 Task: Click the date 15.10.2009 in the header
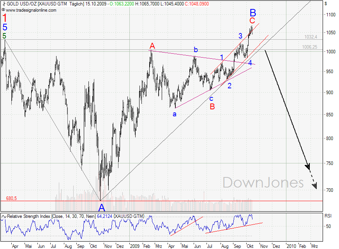pyautogui.click(x=95, y=4)
